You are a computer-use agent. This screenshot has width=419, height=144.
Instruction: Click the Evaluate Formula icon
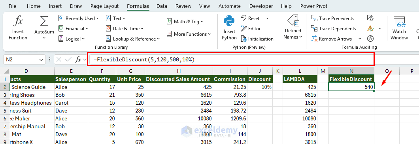370,39
